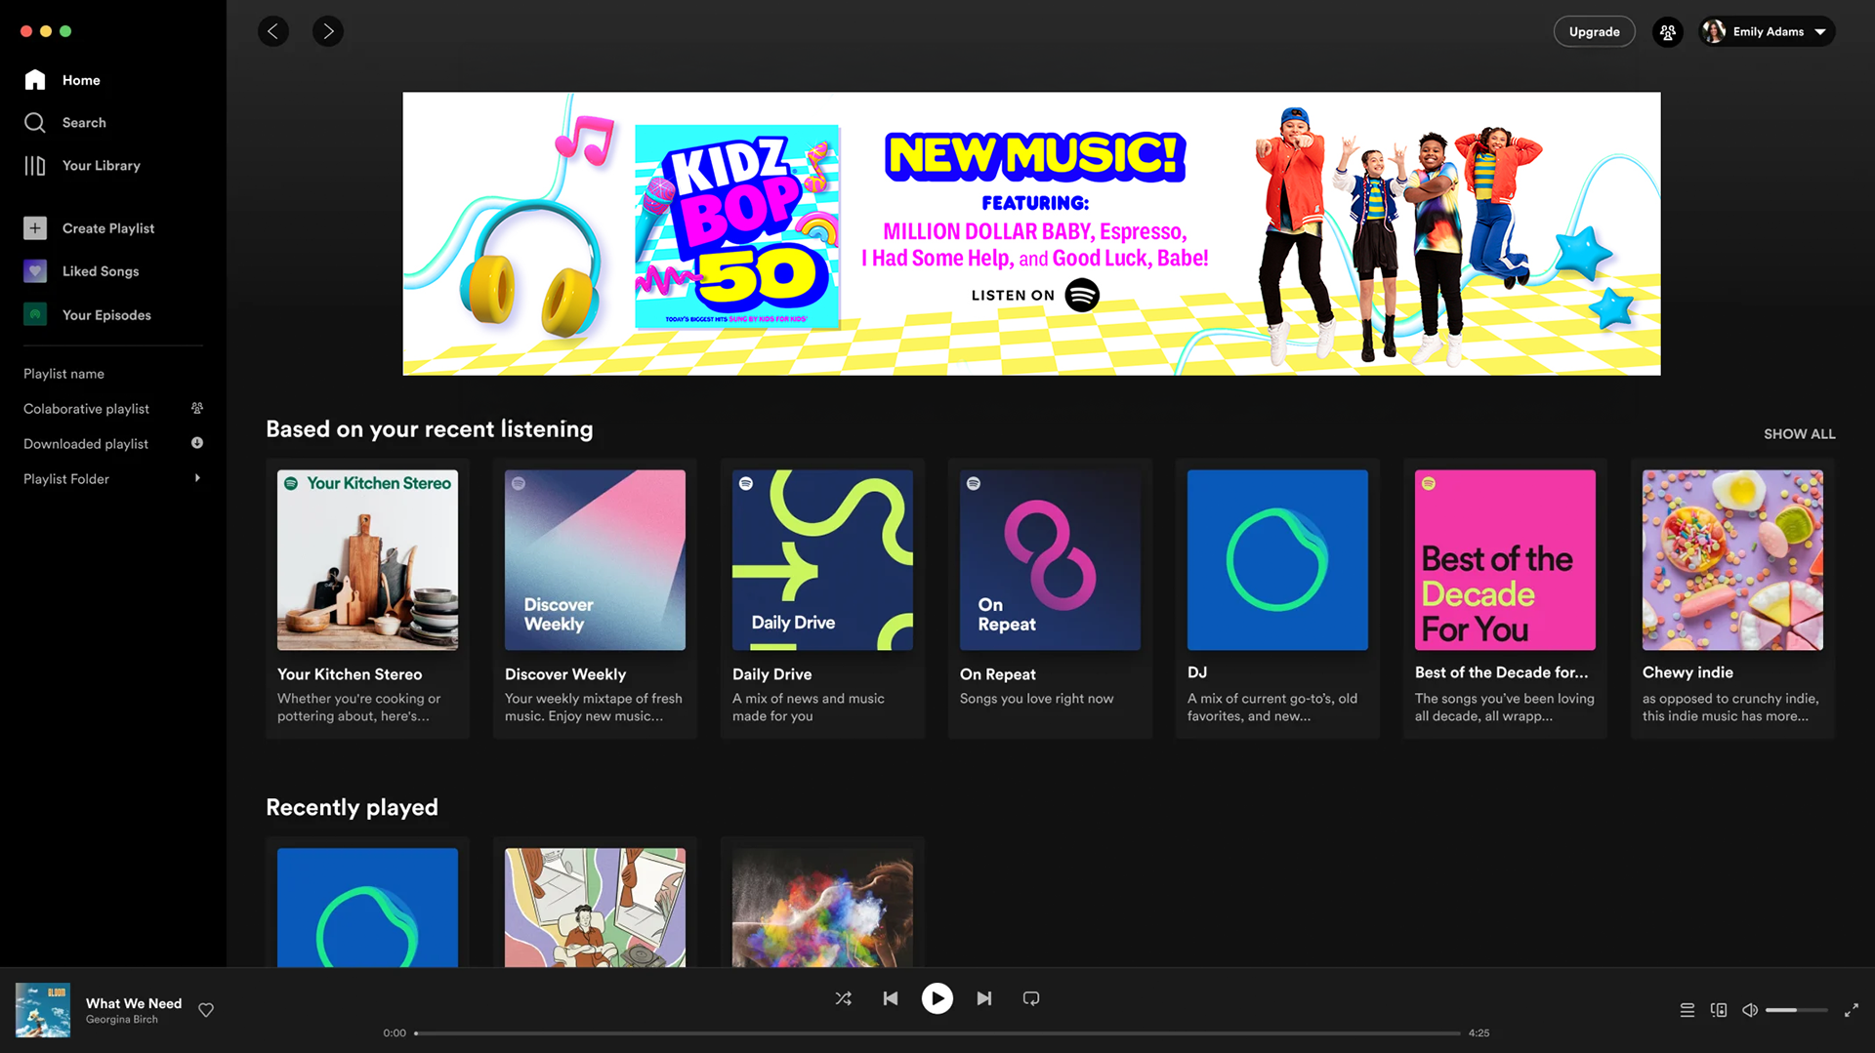This screenshot has width=1875, height=1053.
Task: Click the Chewy indie title text
Action: 1687,672
